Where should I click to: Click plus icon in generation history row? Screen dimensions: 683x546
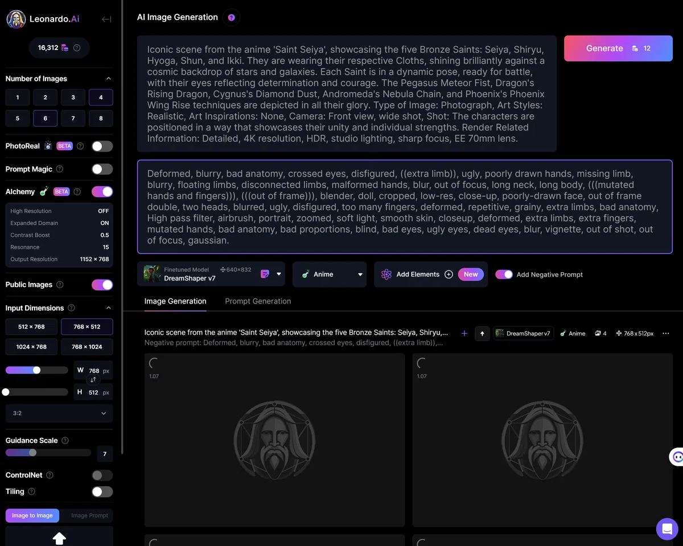point(464,334)
